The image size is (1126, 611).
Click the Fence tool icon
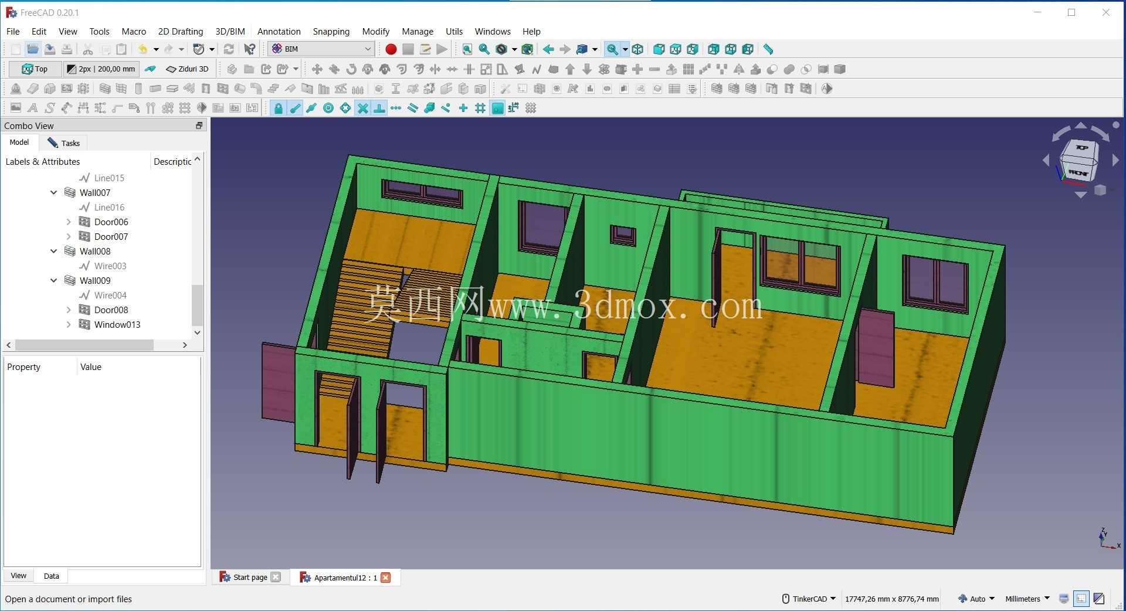tap(358, 89)
